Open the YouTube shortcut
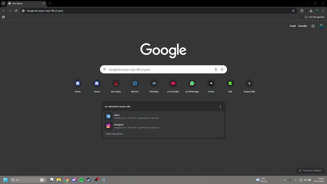 173,86
